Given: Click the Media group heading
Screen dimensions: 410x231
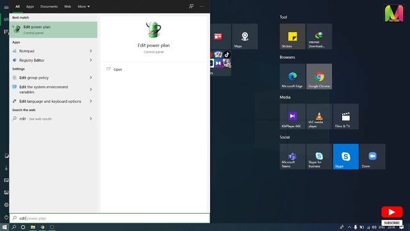Looking at the screenshot, I should pos(285,97).
